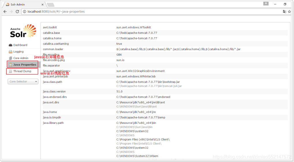Click the java.ext.dirs property name
The height and width of the screenshot is (162, 294).
(51, 102)
